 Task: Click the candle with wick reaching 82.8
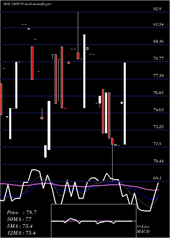(x=78, y=35)
